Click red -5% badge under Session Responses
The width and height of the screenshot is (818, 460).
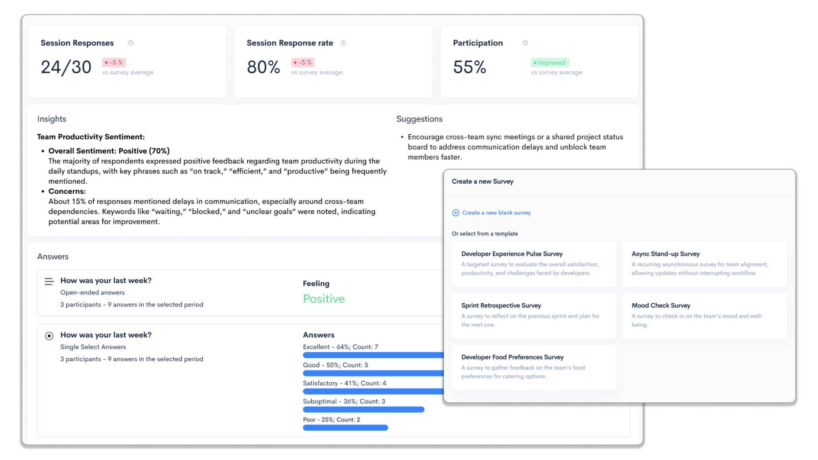(114, 63)
